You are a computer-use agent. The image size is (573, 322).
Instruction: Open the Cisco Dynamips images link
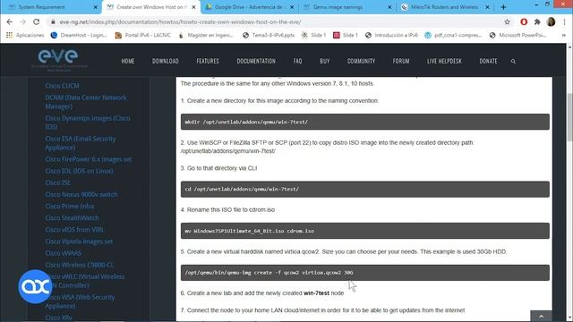coord(88,123)
